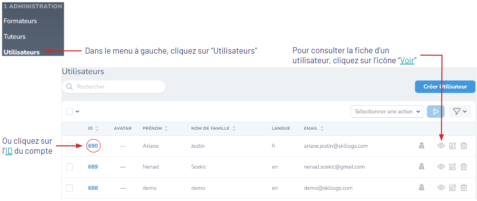Open Utilisateurs in the left menu
This screenshot has width=477, height=201.
22,52
